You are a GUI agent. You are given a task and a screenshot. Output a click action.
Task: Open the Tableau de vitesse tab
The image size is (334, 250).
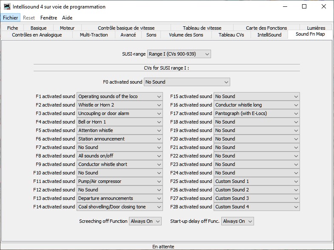pyautogui.click(x=202, y=28)
